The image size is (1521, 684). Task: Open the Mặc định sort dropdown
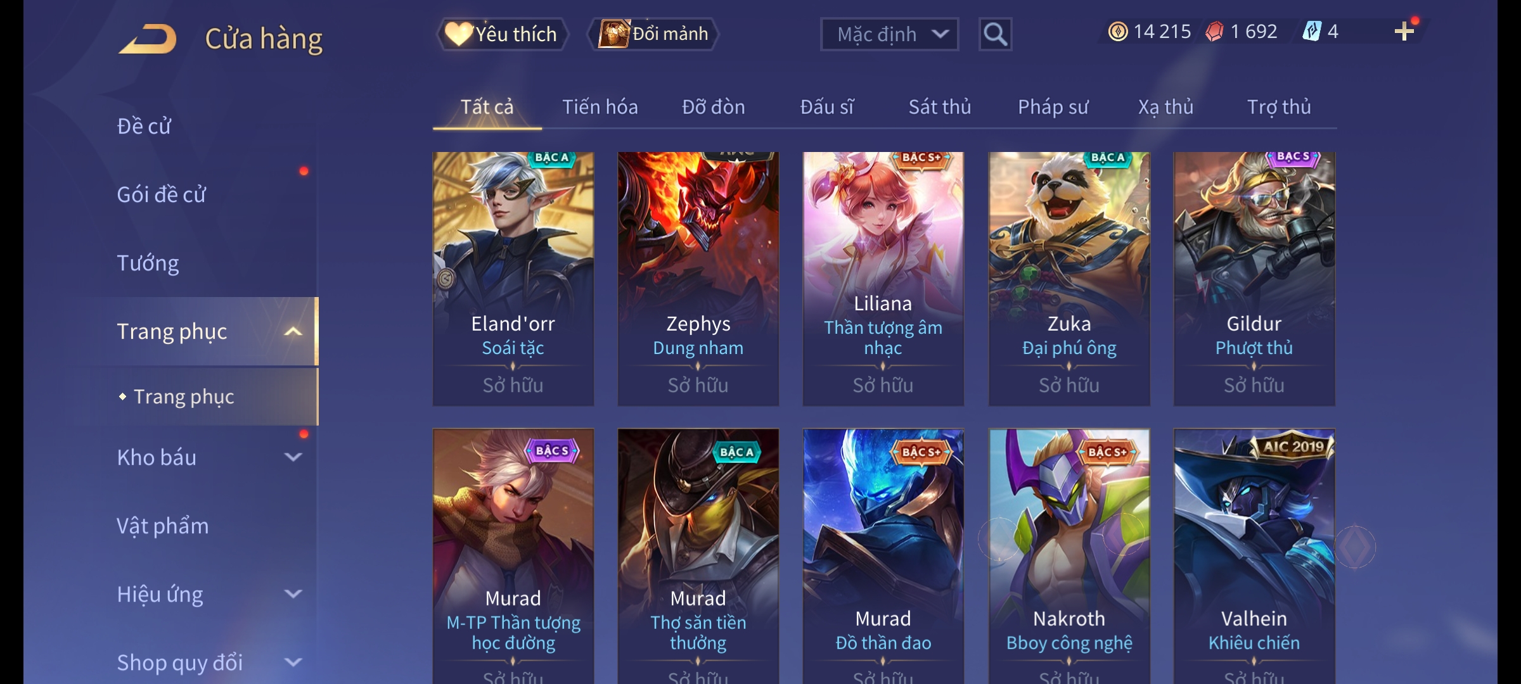tap(889, 34)
